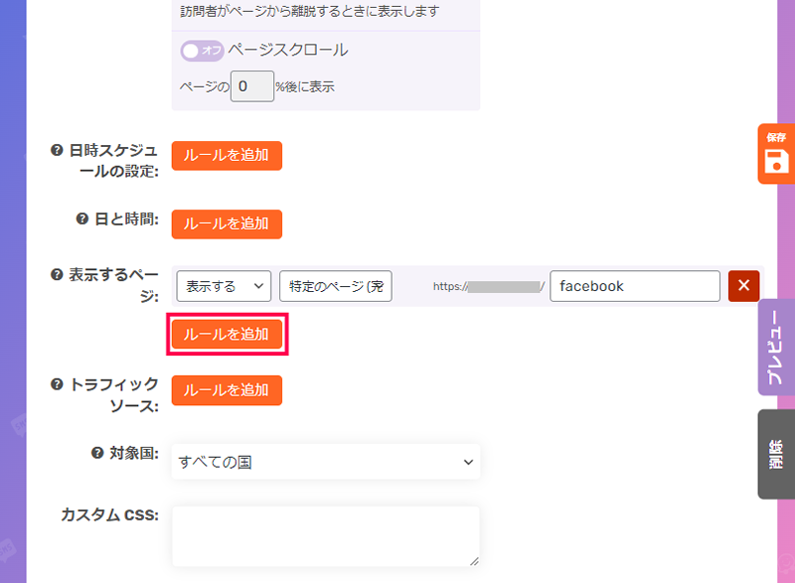Add rule for 日時スケジュールの設定
795x583 pixels.
coord(227,156)
